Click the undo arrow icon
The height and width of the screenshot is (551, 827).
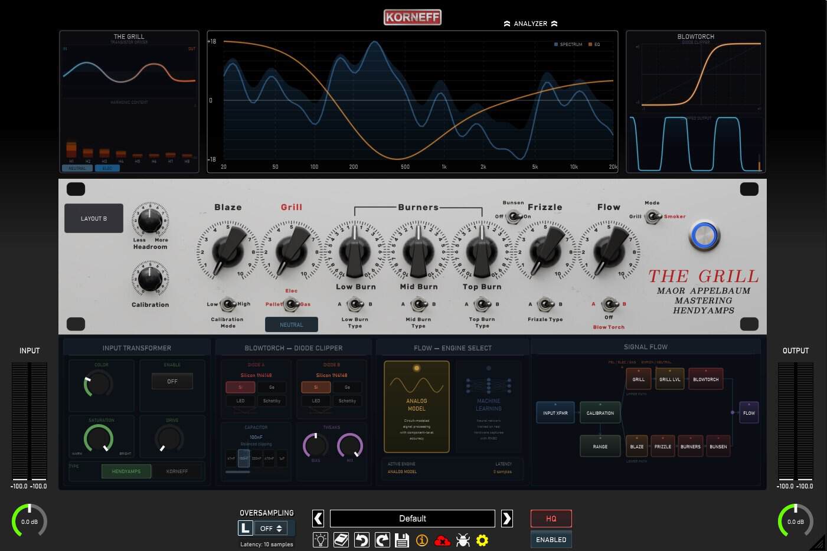pos(362,540)
